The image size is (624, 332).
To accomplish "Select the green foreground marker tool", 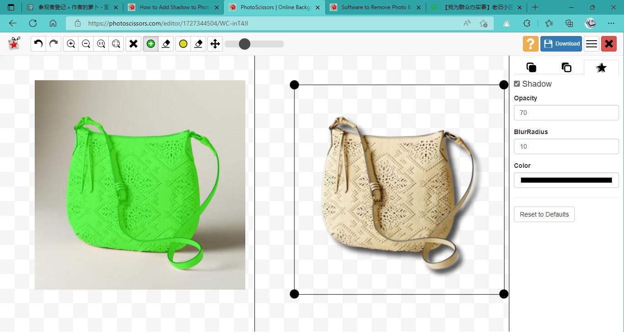I will point(151,44).
